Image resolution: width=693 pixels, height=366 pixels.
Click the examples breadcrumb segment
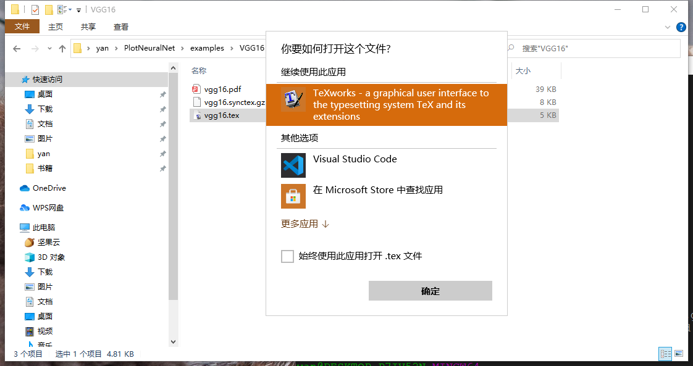207,48
